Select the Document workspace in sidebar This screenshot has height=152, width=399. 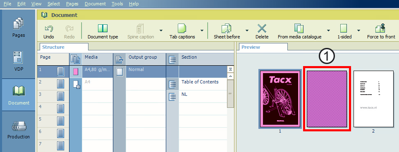(19, 95)
